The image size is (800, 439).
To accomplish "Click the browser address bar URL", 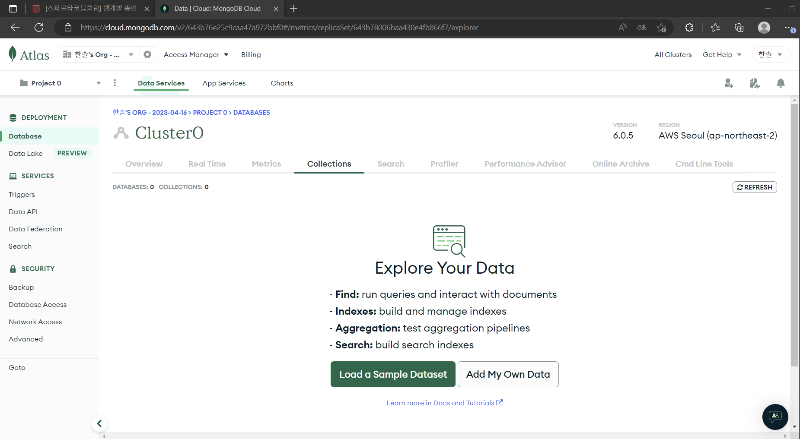I will (x=279, y=28).
